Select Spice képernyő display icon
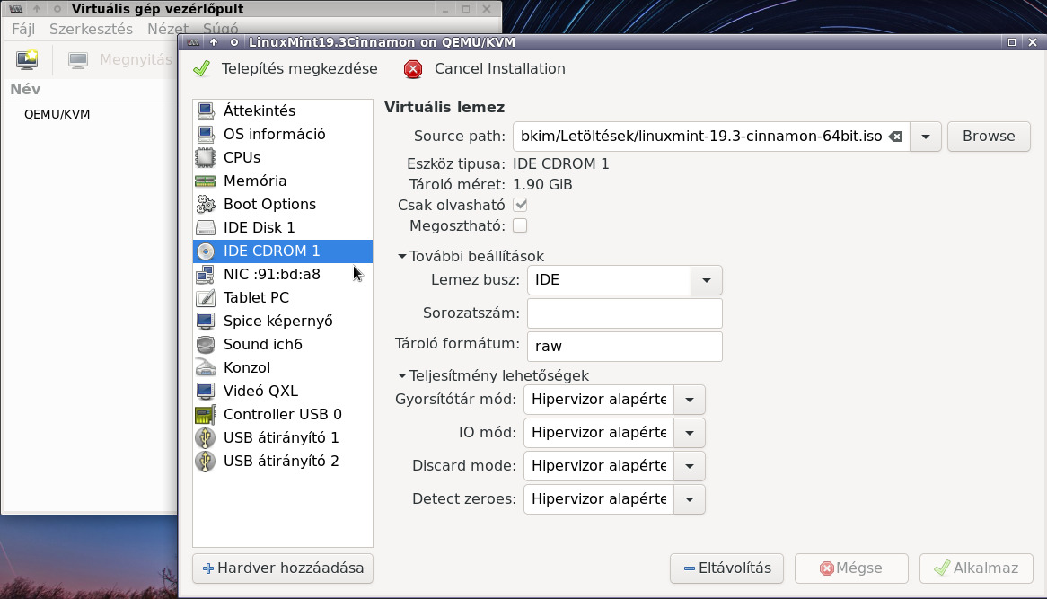This screenshot has height=599, width=1047. [206, 322]
